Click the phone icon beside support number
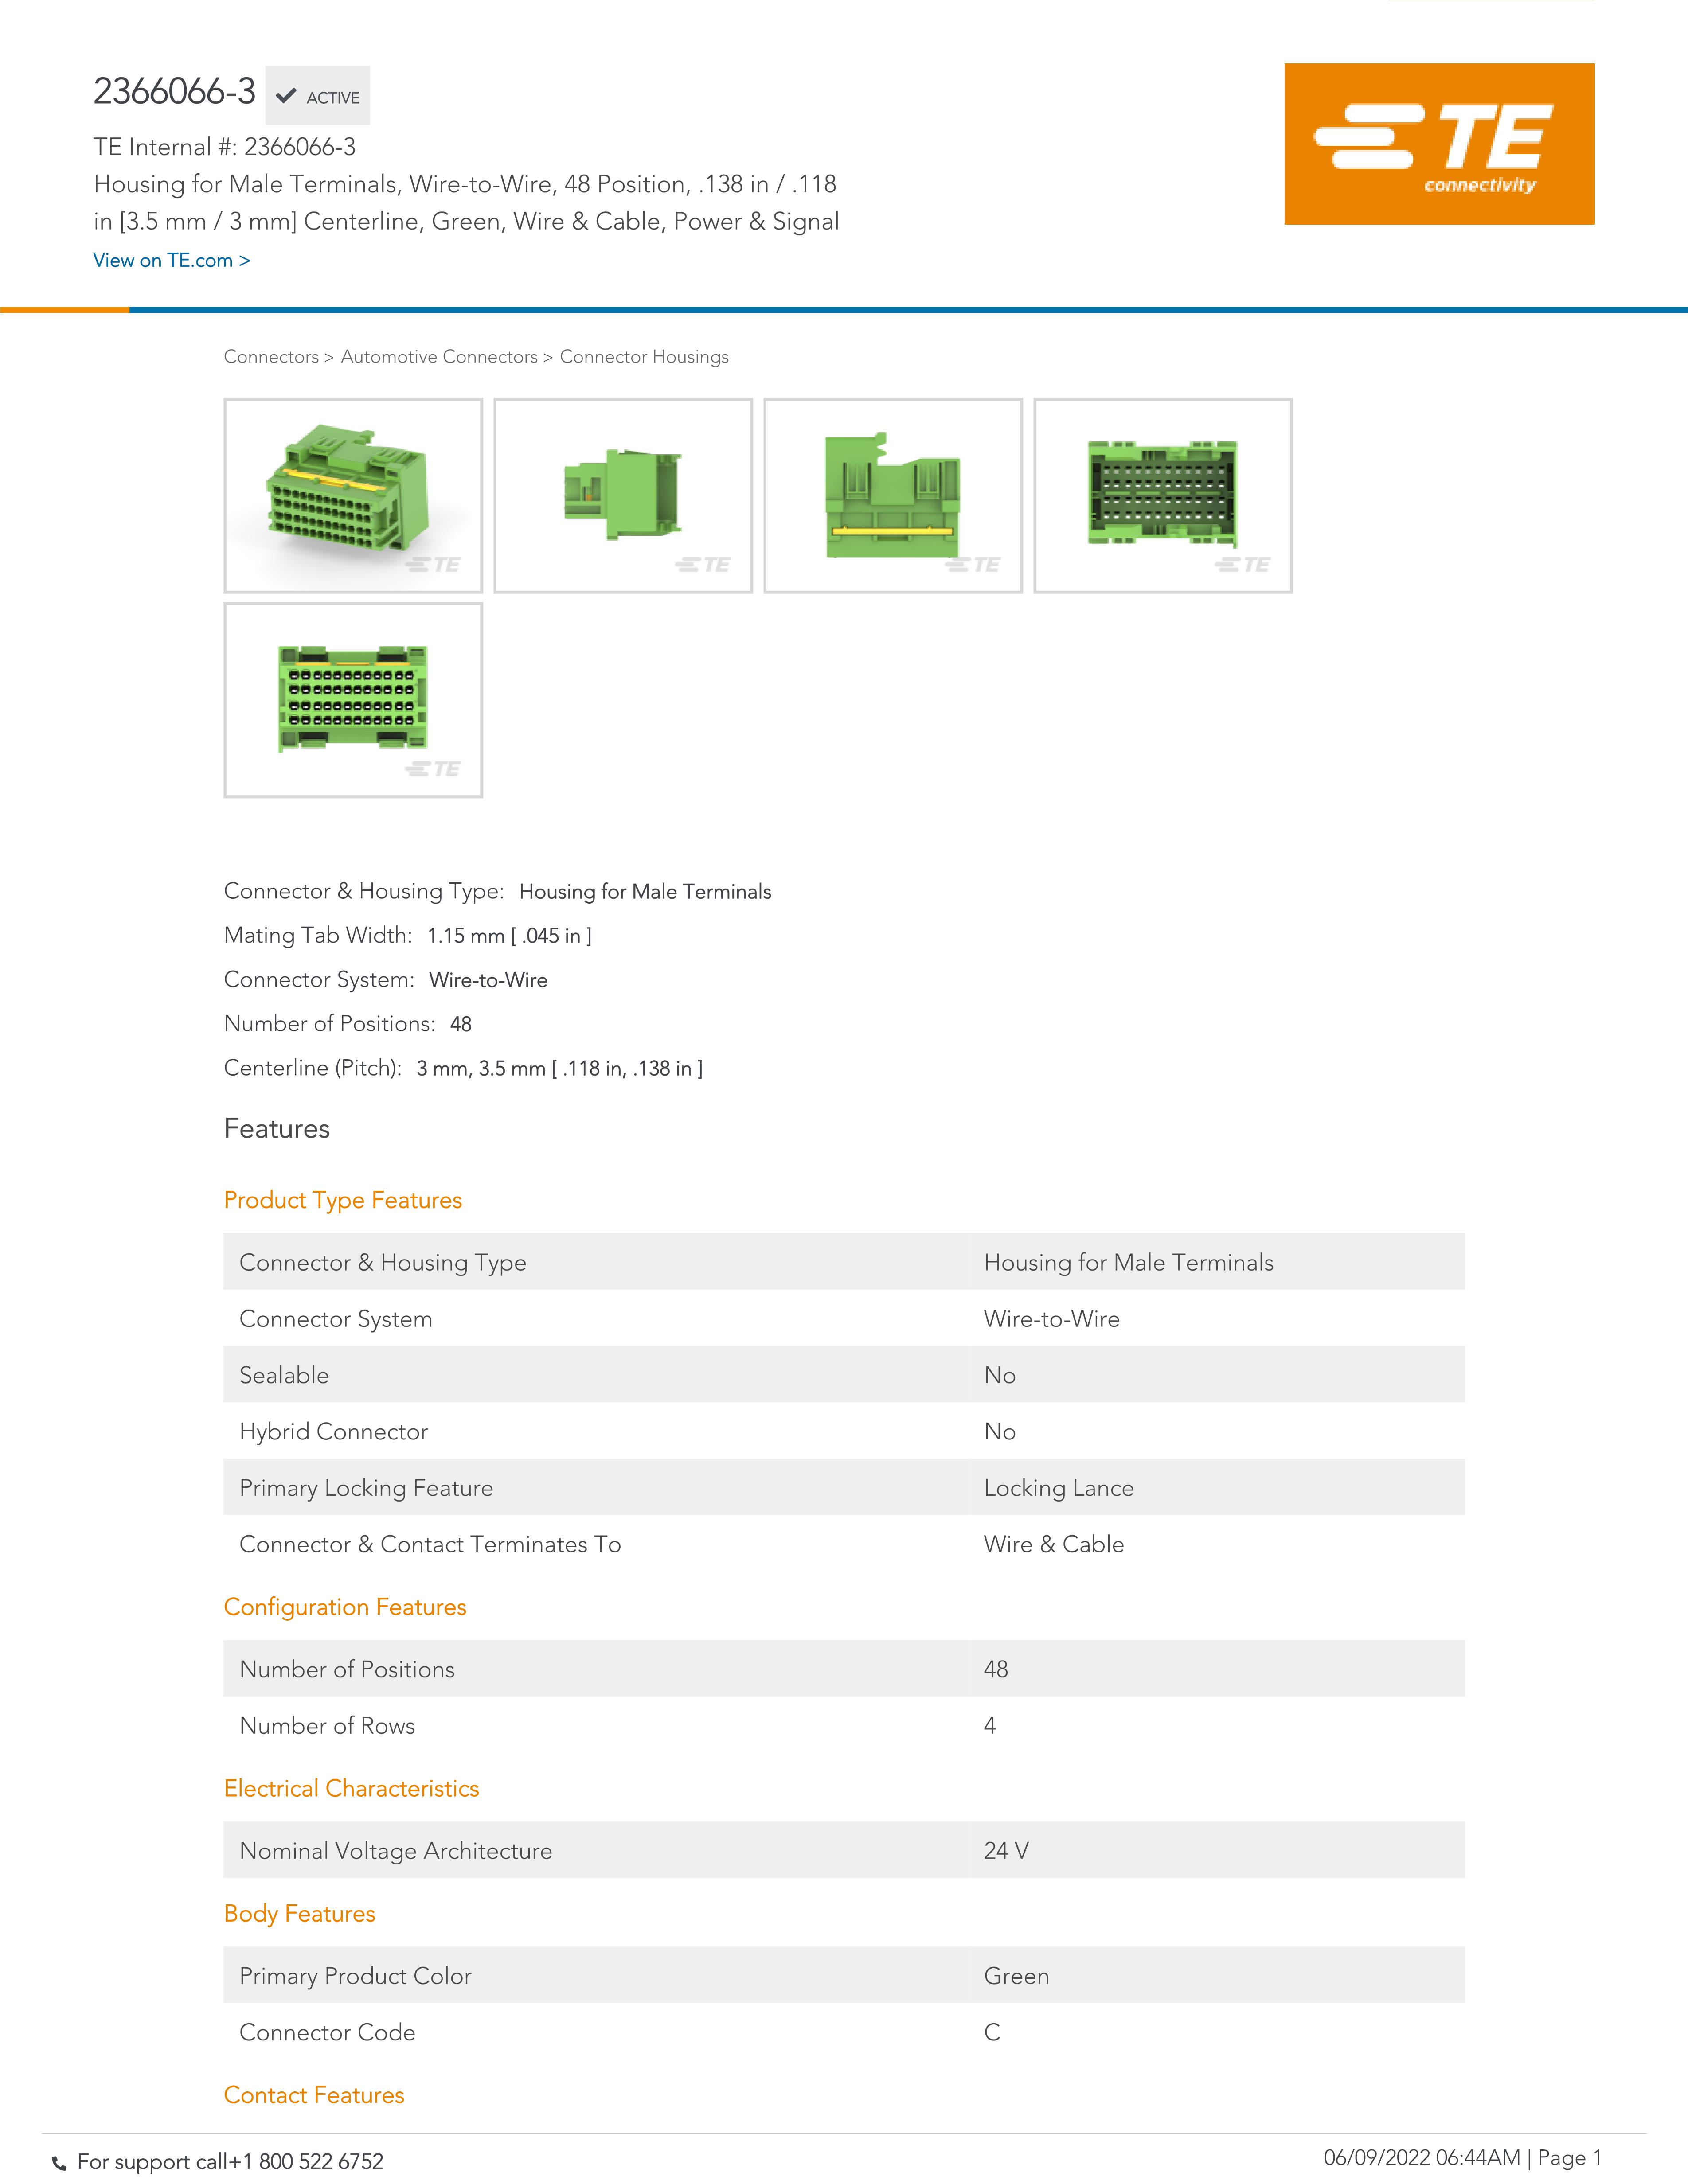 [59, 2163]
